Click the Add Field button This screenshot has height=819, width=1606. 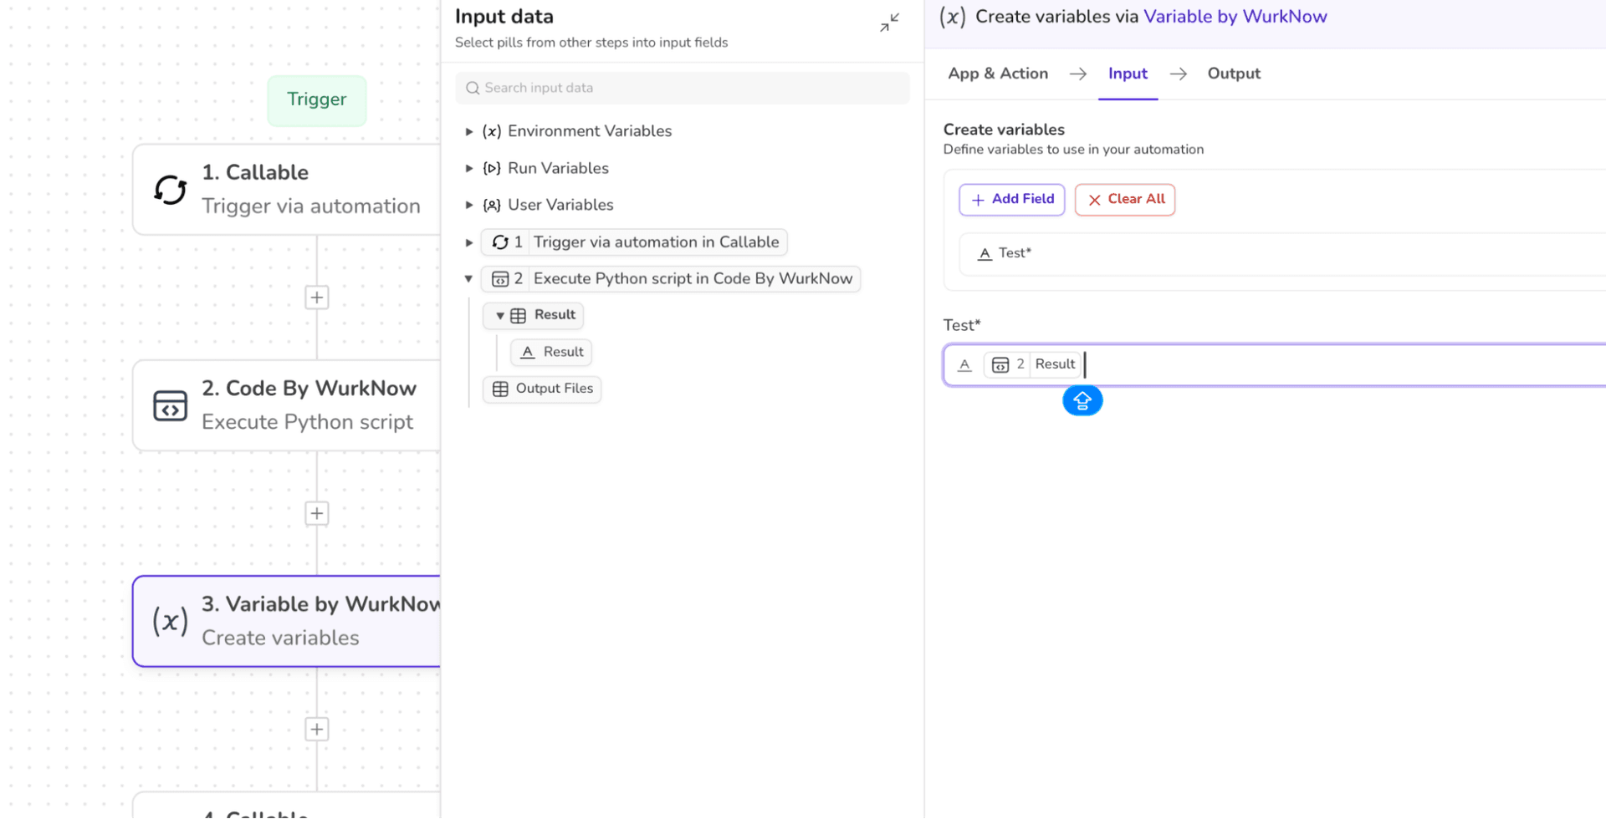[x=1011, y=200]
